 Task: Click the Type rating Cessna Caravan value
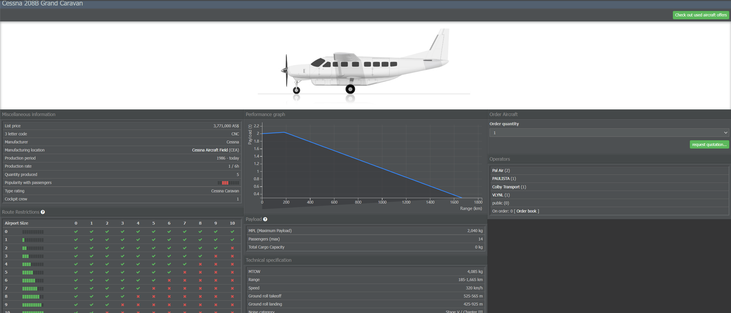pos(225,191)
